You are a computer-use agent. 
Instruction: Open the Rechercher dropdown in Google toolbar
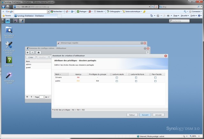(63, 11)
